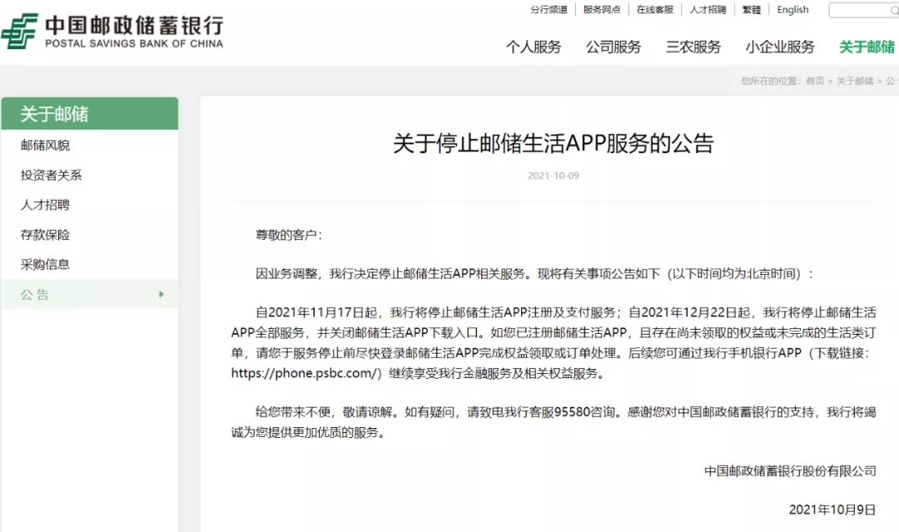The image size is (899, 532).
Task: Click 人才招聘 in the top bar
Action: tap(708, 10)
